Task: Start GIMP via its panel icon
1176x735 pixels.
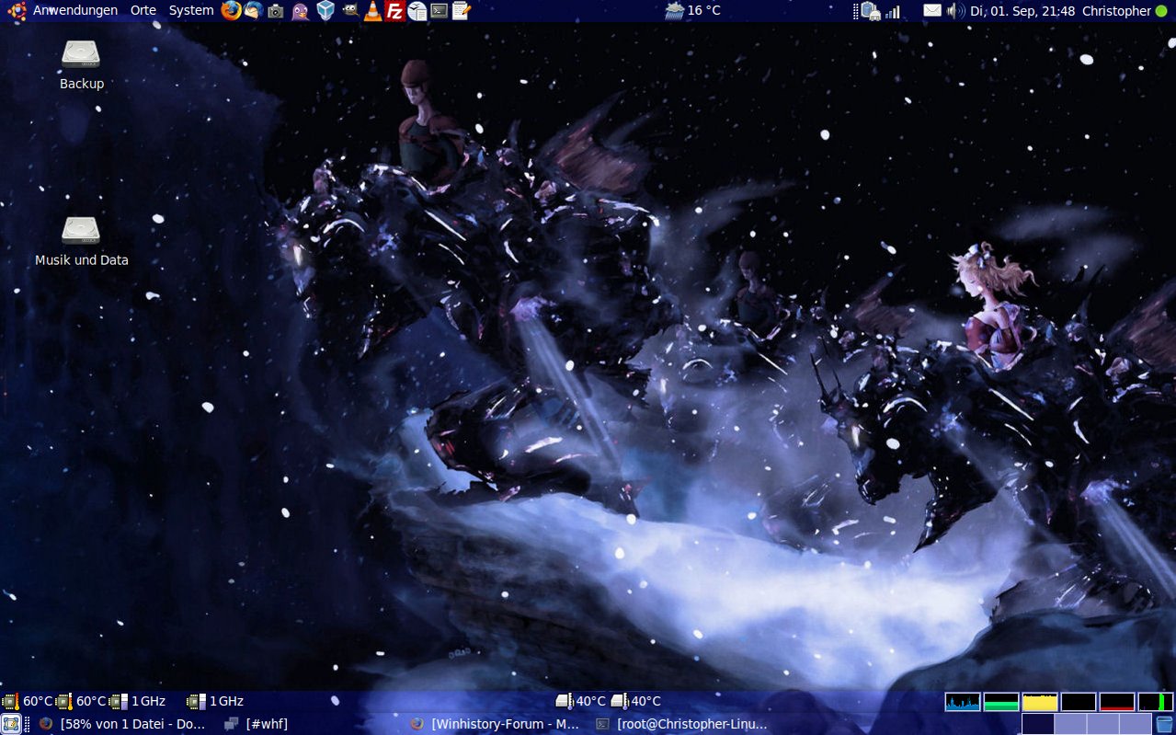Action: pyautogui.click(x=349, y=11)
